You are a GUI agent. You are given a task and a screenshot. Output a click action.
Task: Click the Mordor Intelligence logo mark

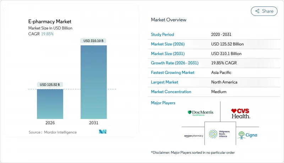[x=103, y=132]
